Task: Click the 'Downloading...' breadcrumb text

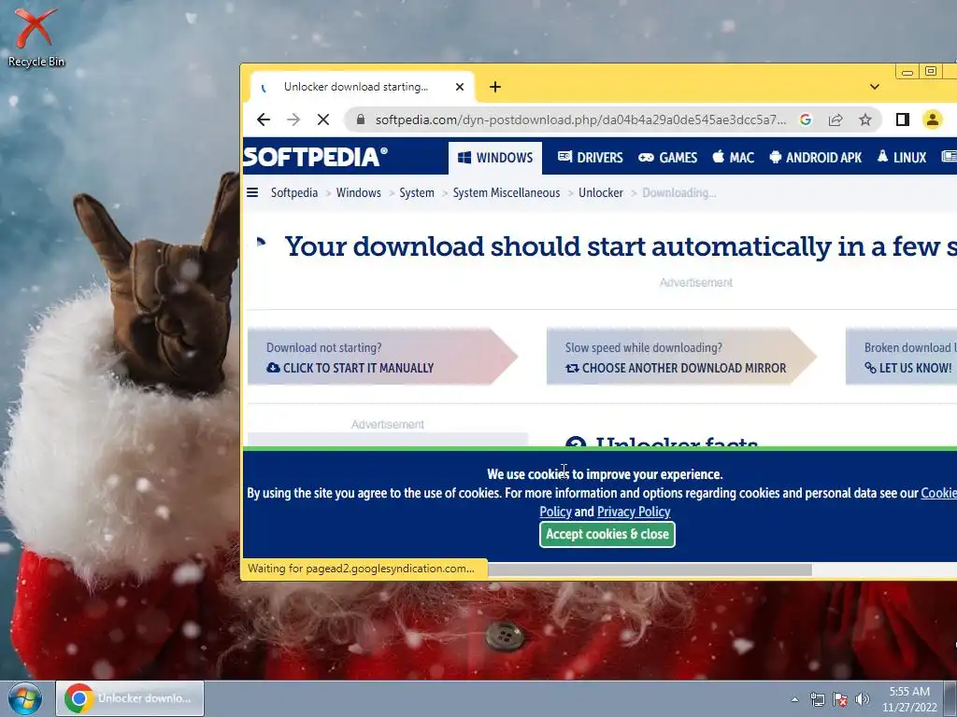Action: 678,192
